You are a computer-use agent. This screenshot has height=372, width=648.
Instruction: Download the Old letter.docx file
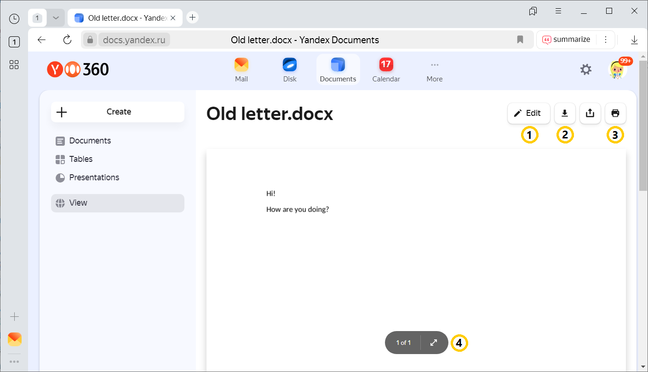click(x=565, y=113)
